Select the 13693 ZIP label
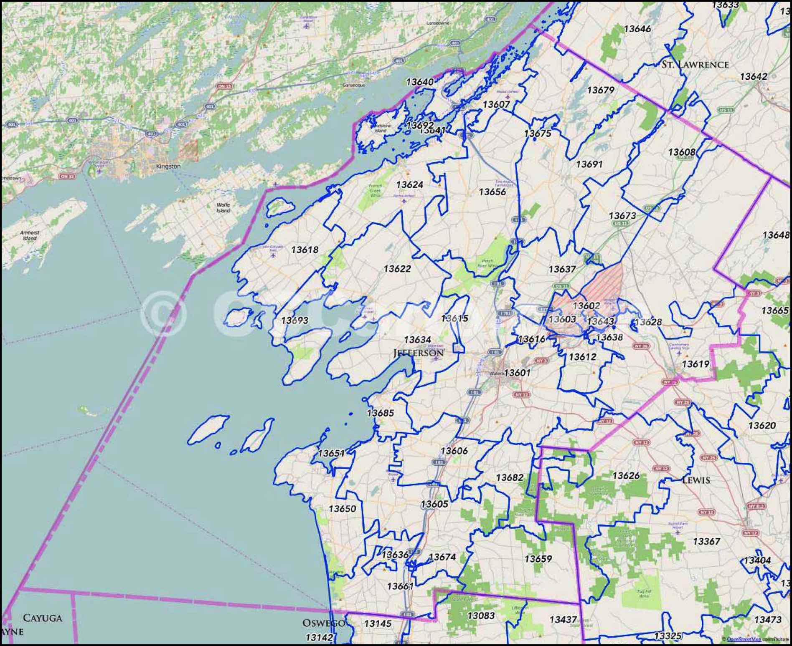Viewport: 792px width, 646px height. [x=294, y=320]
